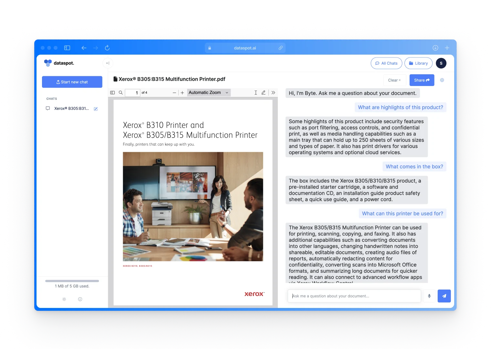Open the user avatar S menu
The image size is (491, 349).
point(441,63)
